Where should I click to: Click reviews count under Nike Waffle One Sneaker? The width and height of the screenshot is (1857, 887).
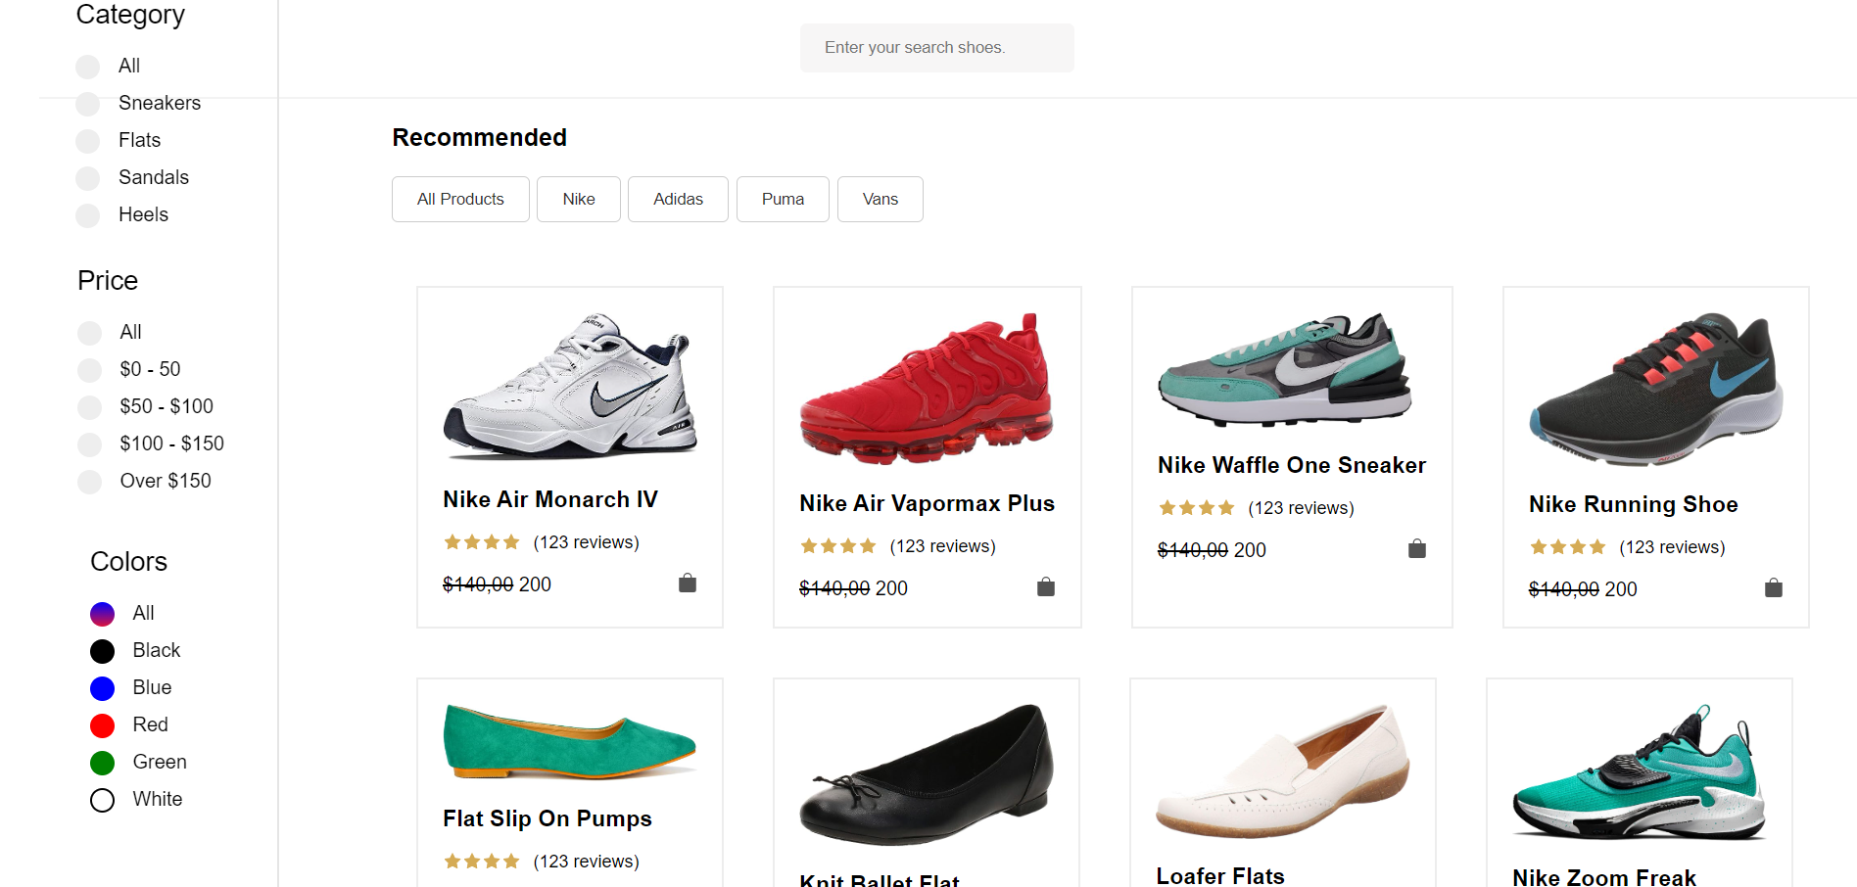click(x=1301, y=508)
